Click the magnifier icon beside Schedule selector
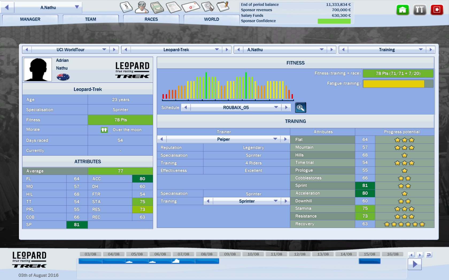The height and width of the screenshot is (280, 449). [x=300, y=107]
